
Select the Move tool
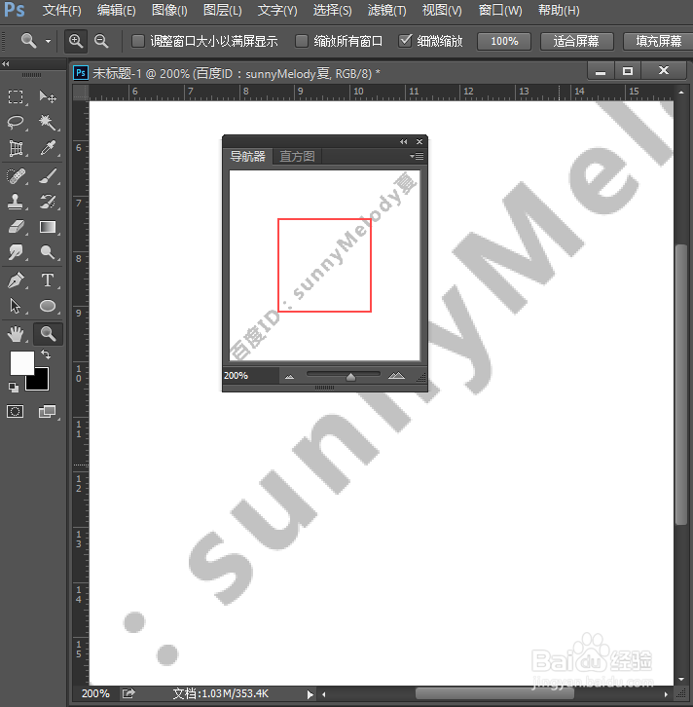pos(48,97)
